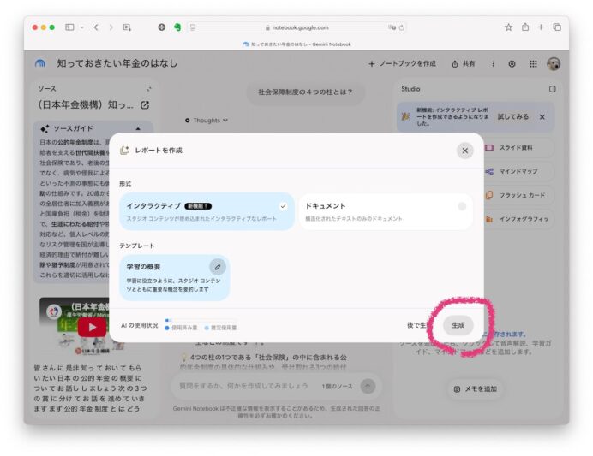Open Safari sidebar toggle icon
This screenshot has height=456, width=593.
tap(69, 27)
